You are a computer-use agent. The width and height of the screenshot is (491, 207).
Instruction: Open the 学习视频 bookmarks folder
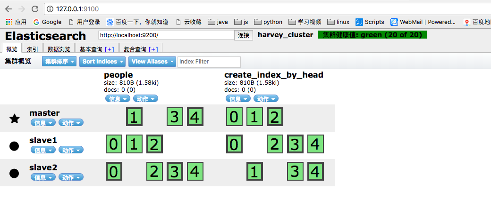click(x=305, y=22)
